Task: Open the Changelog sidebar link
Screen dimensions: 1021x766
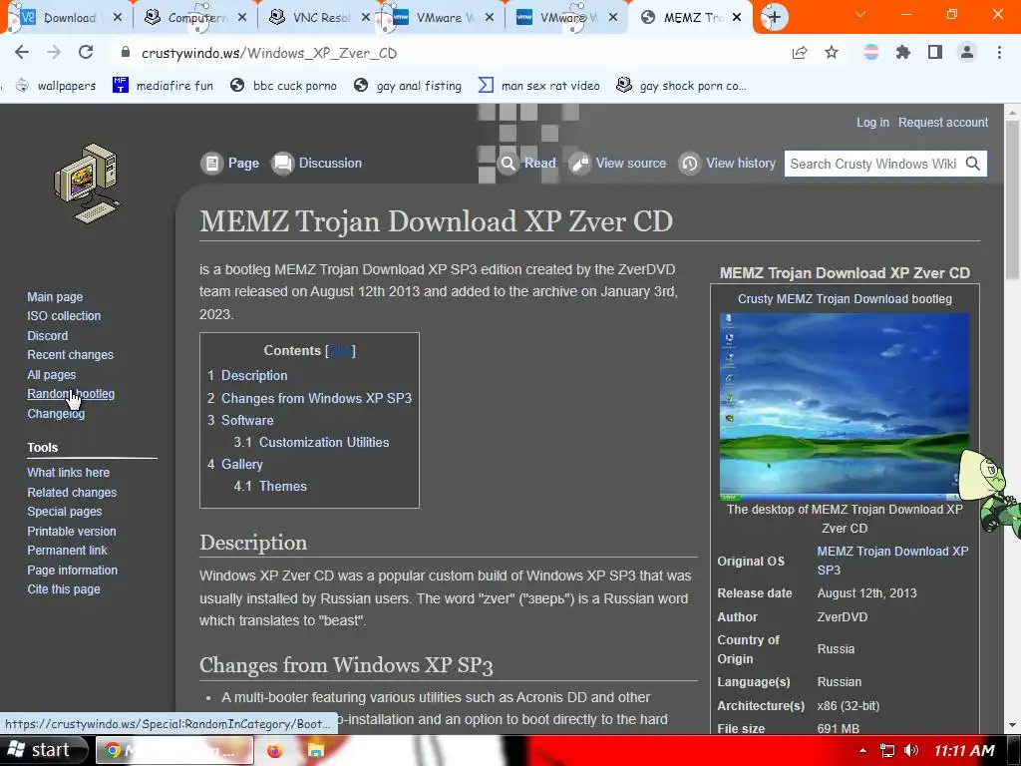Action: (56, 414)
